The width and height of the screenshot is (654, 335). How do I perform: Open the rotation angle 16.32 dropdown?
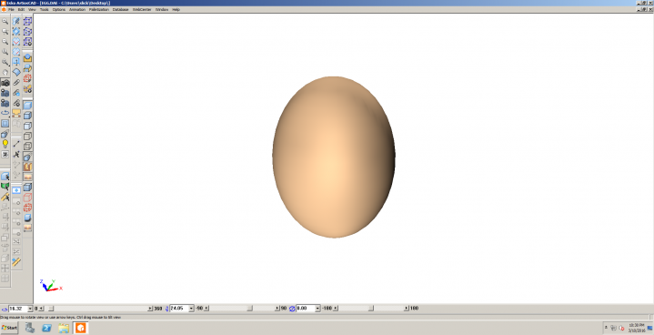click(x=30, y=309)
